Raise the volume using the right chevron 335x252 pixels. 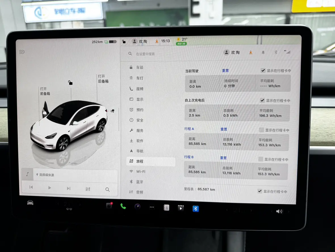click(x=289, y=212)
